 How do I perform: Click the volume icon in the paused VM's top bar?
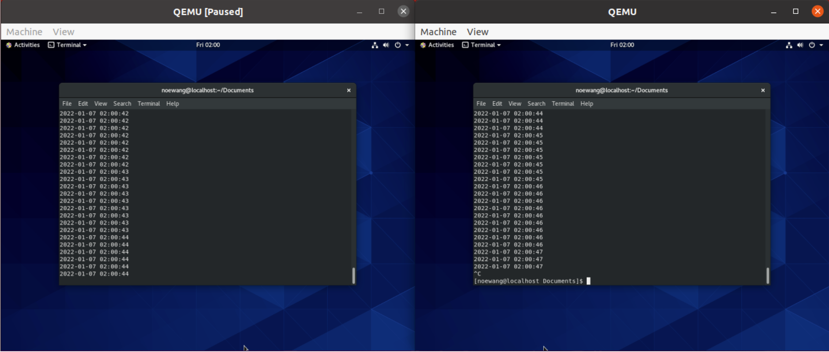(386, 45)
